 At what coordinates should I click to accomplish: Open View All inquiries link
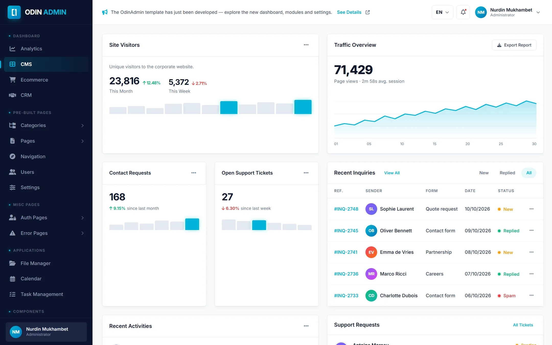coord(392,173)
